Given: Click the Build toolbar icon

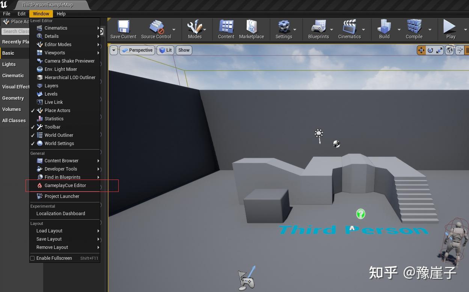Looking at the screenshot, I should (x=384, y=29).
